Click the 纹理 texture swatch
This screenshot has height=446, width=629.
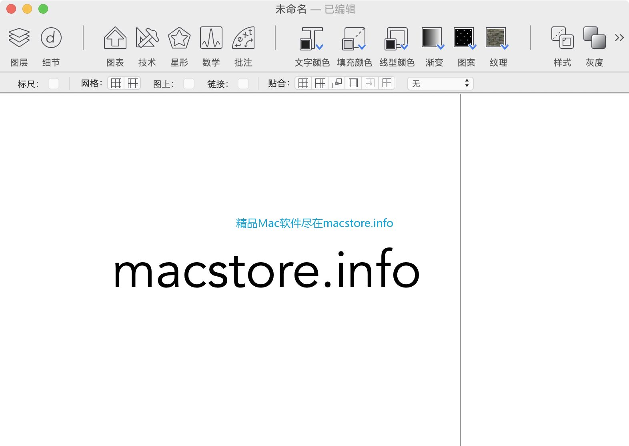[x=496, y=37]
